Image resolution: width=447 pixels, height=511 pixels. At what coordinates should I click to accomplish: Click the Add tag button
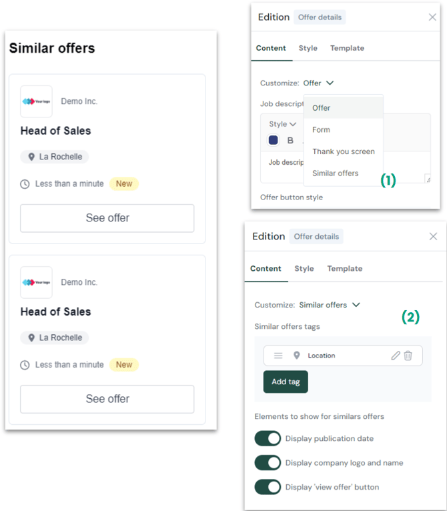286,382
